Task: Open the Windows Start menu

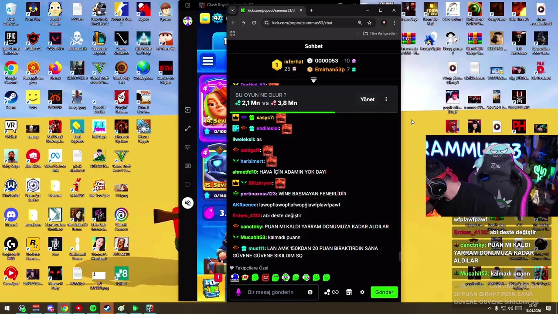Action: [7, 308]
